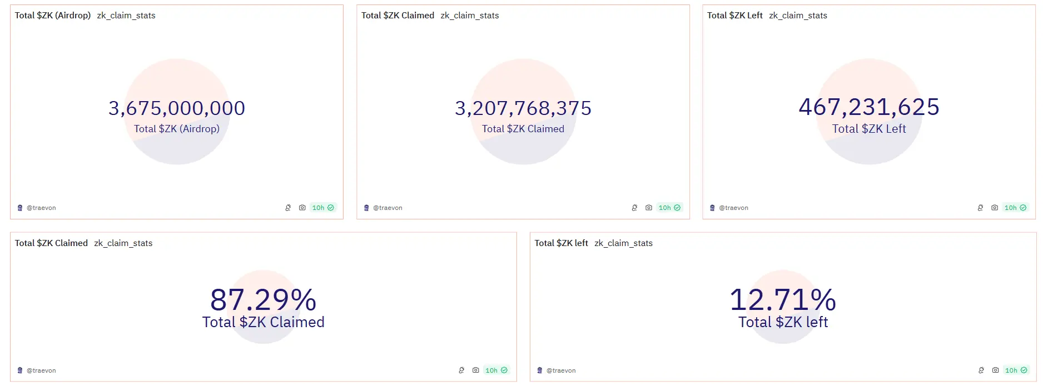Open @traevon profile link on 87.29% Claimed card
The height and width of the screenshot is (391, 1043).
coord(41,370)
